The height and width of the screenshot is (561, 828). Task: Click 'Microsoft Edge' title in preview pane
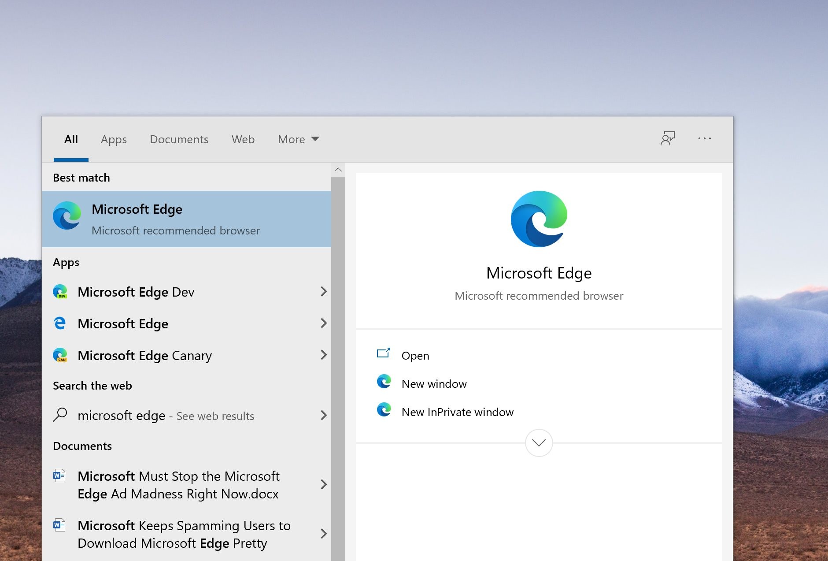pos(539,273)
